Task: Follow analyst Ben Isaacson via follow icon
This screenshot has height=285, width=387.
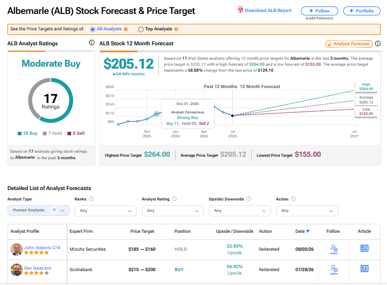Action: click(x=334, y=270)
